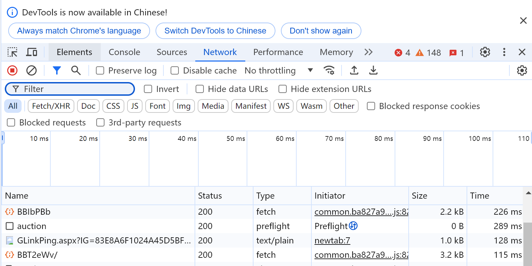Viewport: 532px width, 266px height.
Task: Open the Performance tab
Action: 278,52
